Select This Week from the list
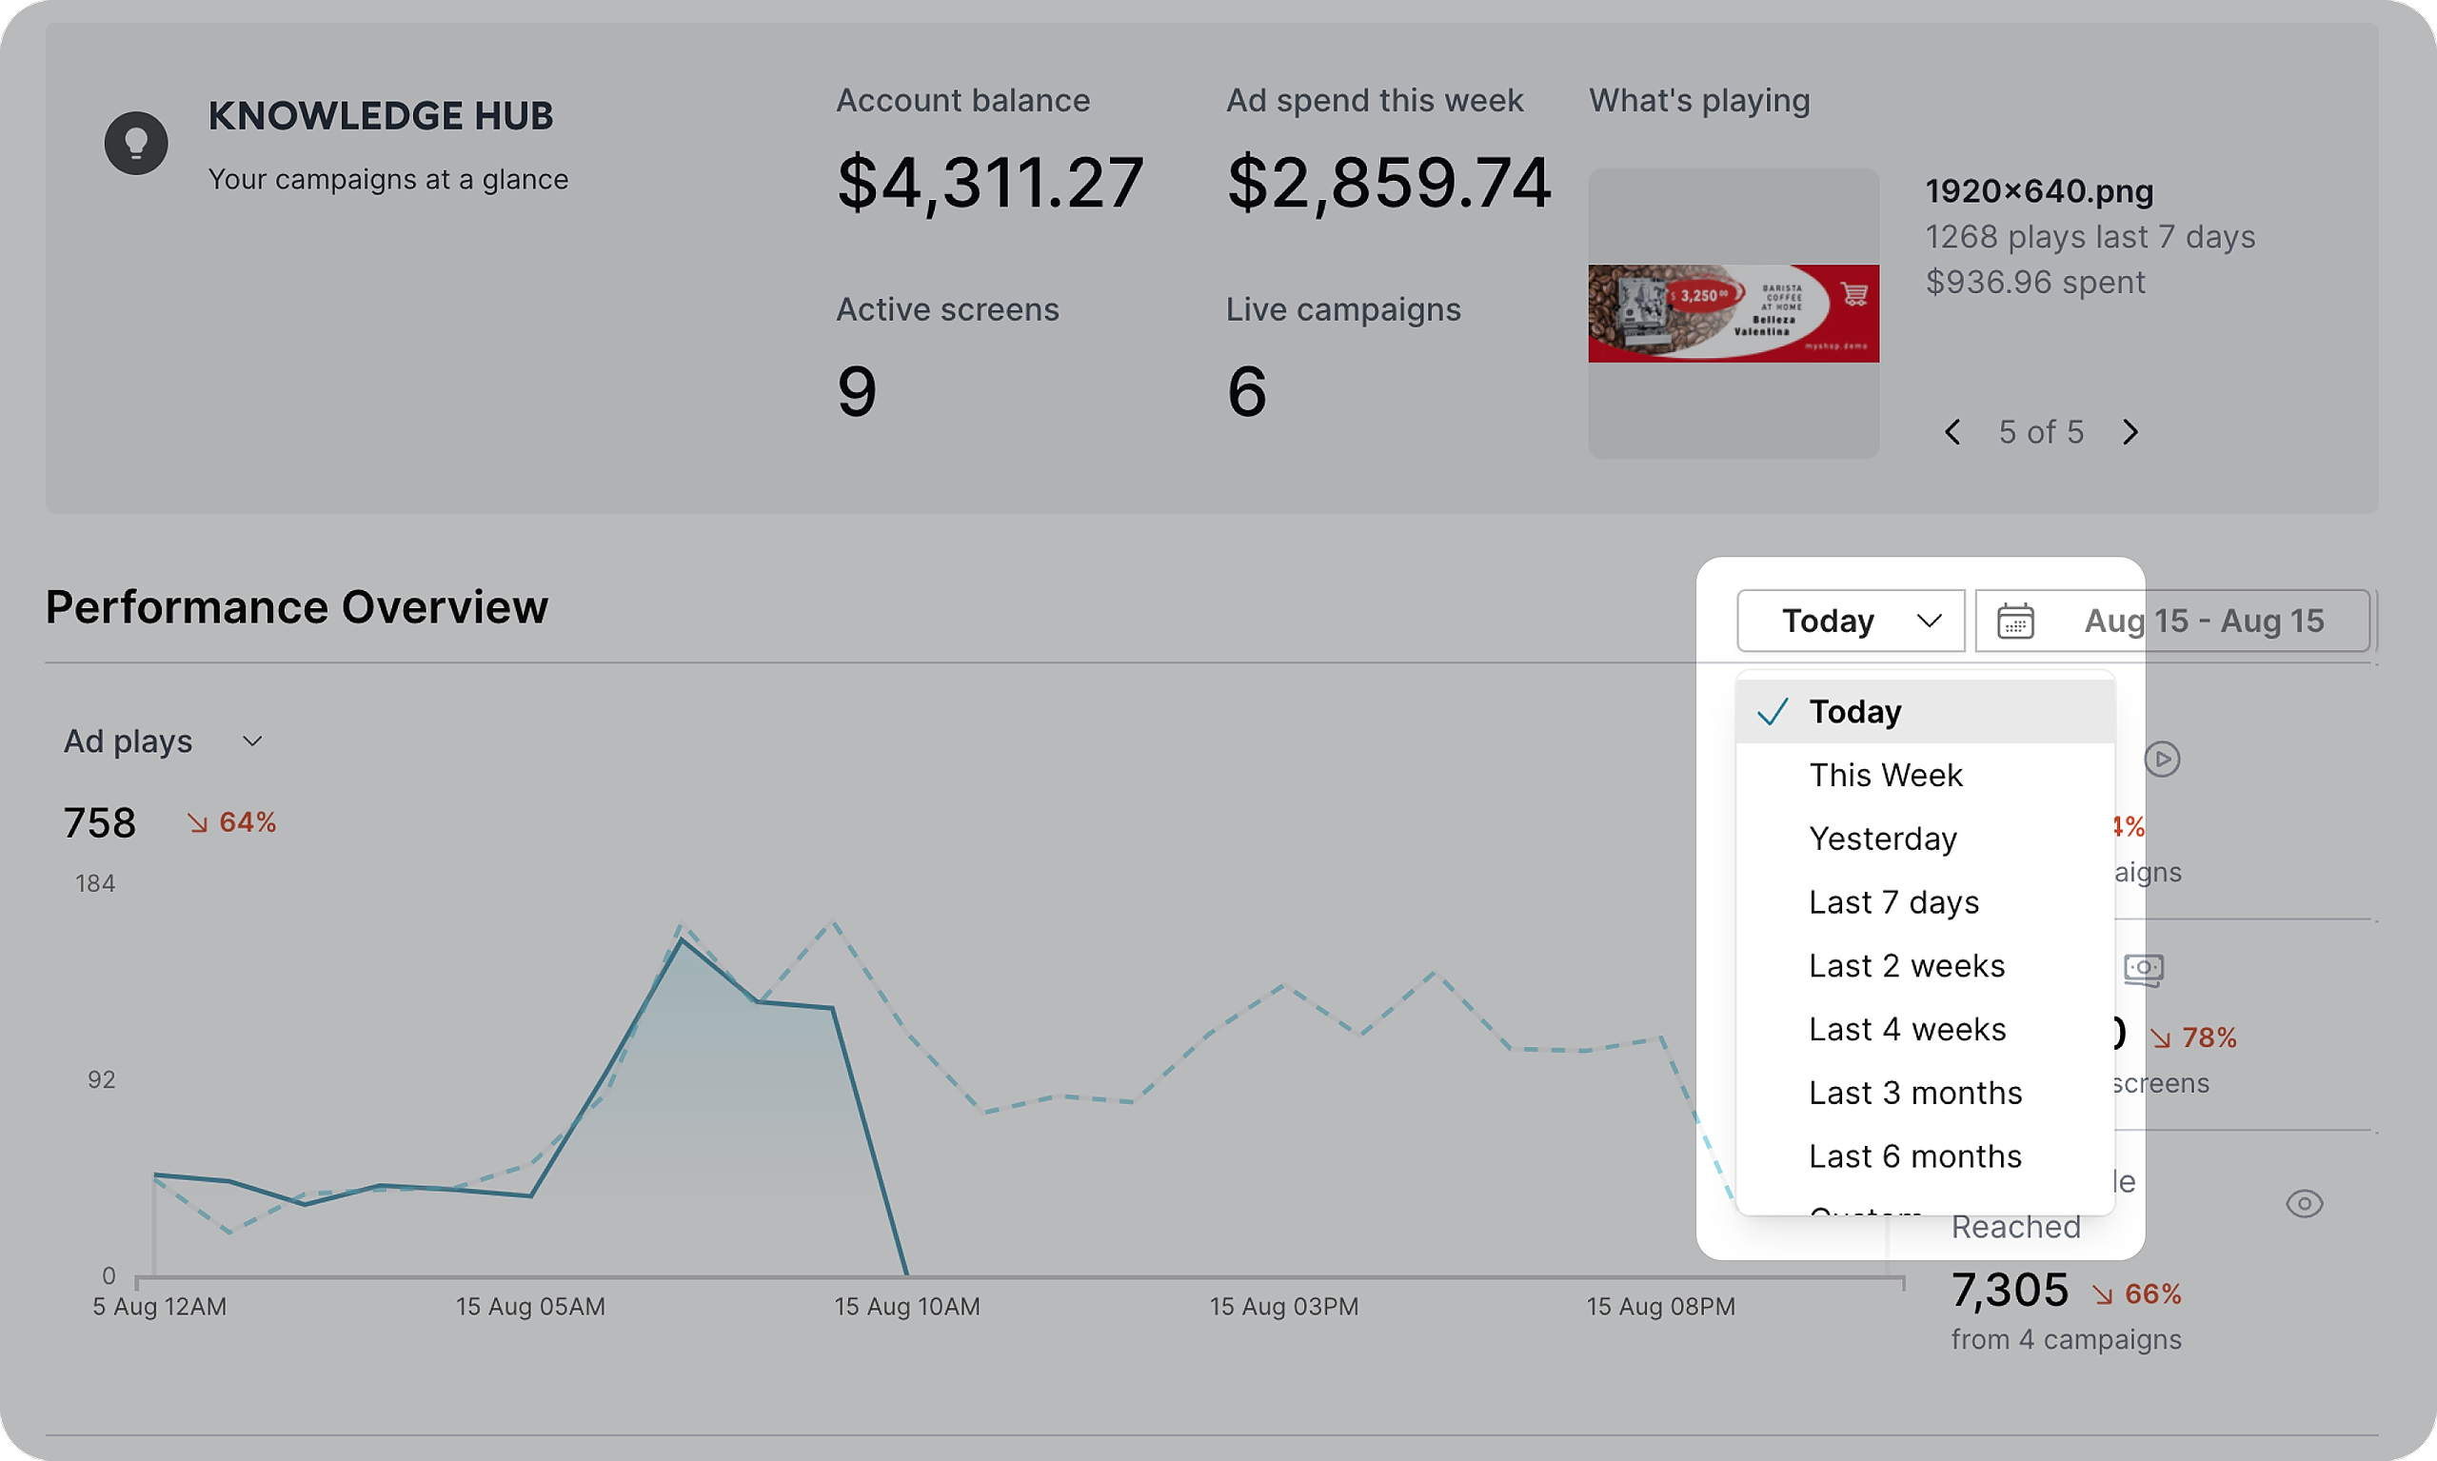Image resolution: width=2437 pixels, height=1461 pixels. coord(1885,776)
